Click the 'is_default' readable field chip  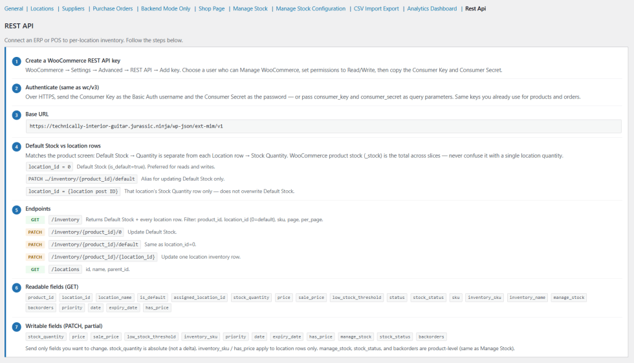[x=153, y=298]
